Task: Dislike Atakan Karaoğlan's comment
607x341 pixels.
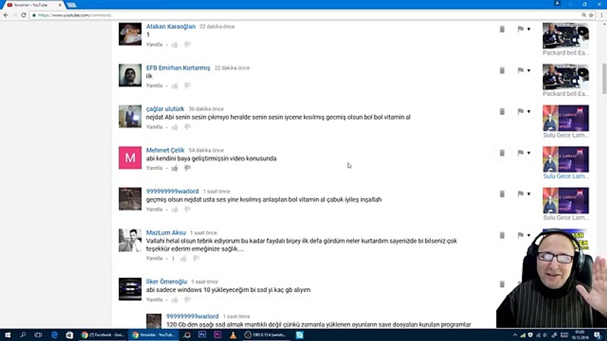Action: [x=187, y=45]
